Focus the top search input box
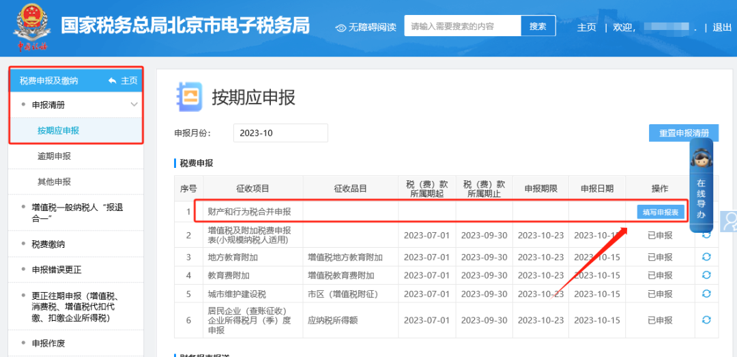The height and width of the screenshot is (357, 737). click(462, 27)
